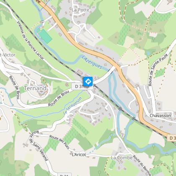Viewport: 176px width, 176px height.
Task: Click the small blue pond near Sainte-Paule road
Action: point(149,53)
